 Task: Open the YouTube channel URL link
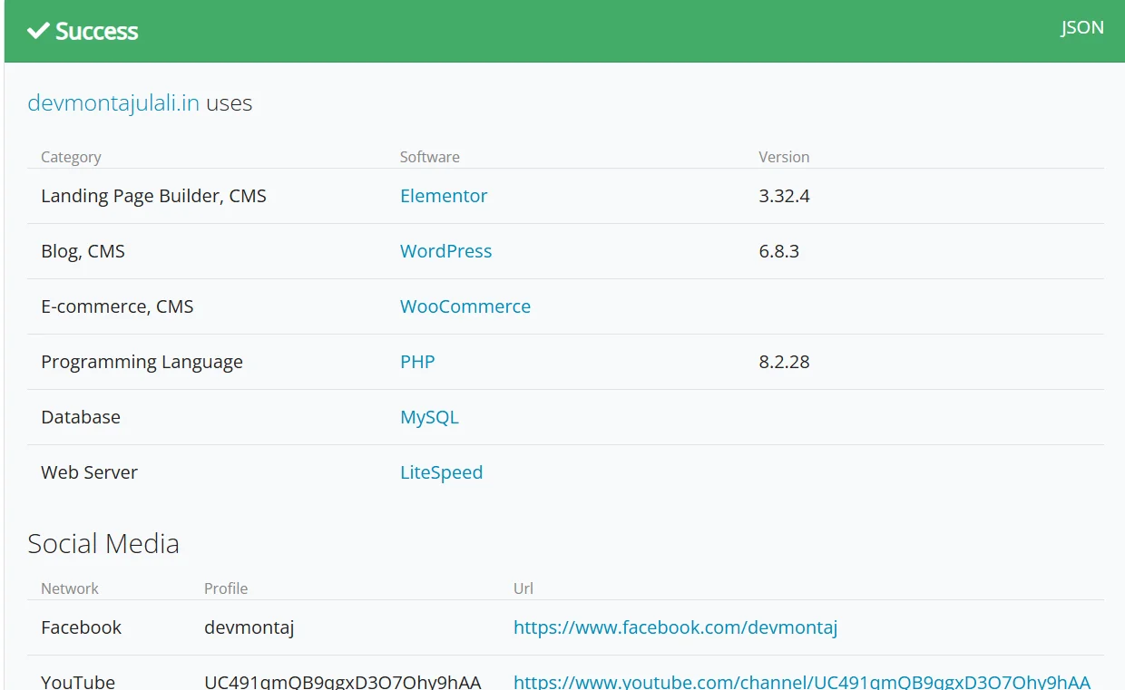click(x=802, y=681)
